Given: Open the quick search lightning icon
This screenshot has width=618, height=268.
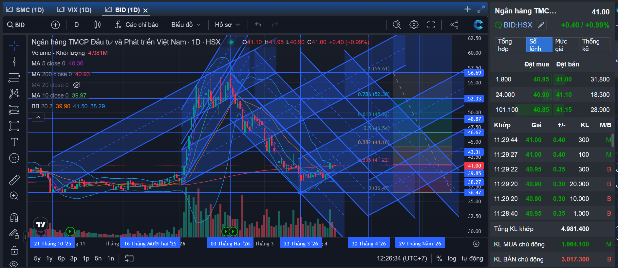Looking at the screenshot, I should click(397, 25).
